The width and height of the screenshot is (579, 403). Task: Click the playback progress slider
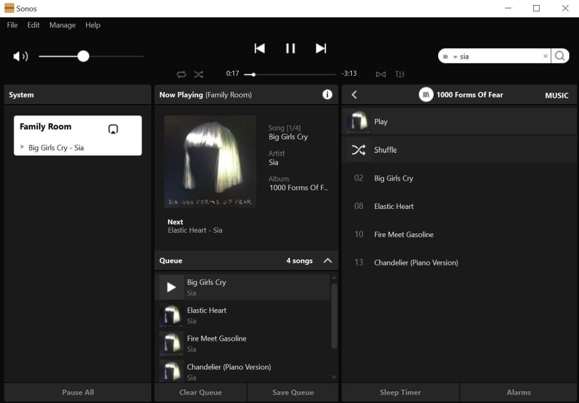coord(290,75)
